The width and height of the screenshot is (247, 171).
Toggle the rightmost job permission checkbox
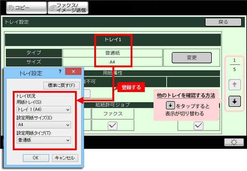pyautogui.click(x=198, y=126)
